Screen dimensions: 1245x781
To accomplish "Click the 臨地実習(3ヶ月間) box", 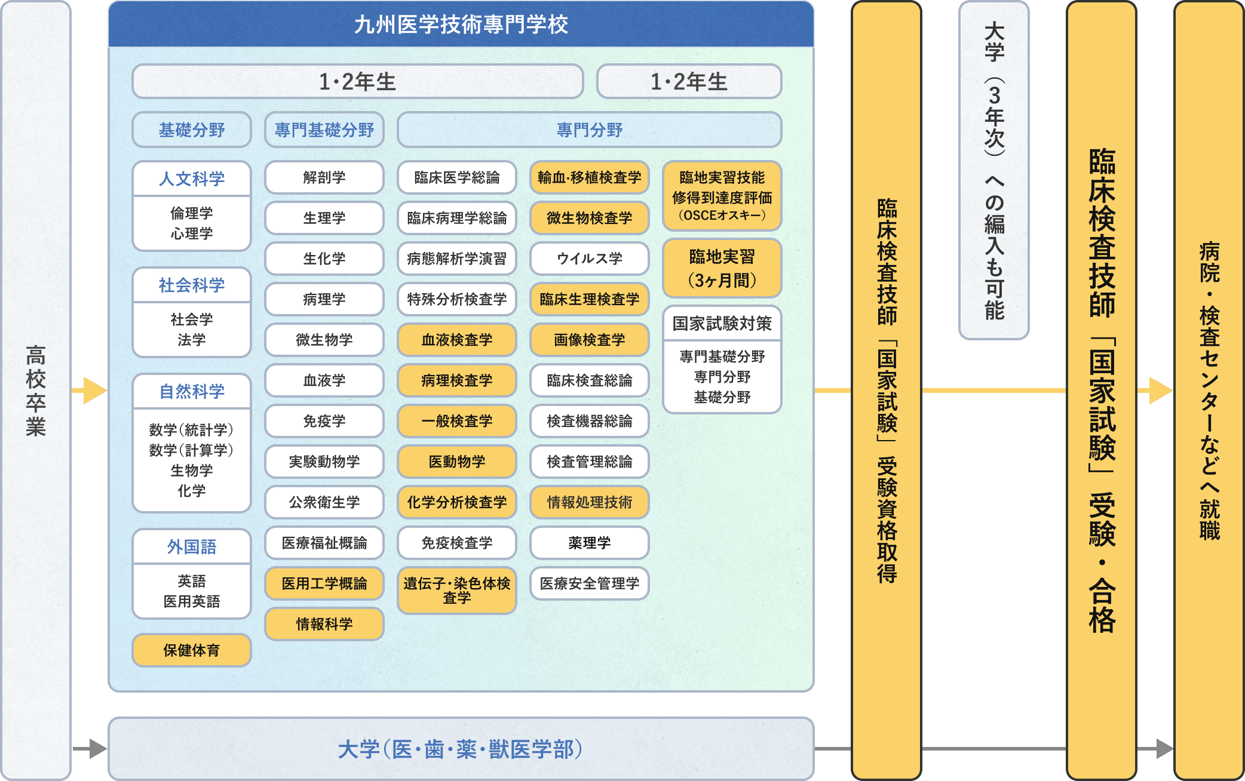I will coord(722,268).
